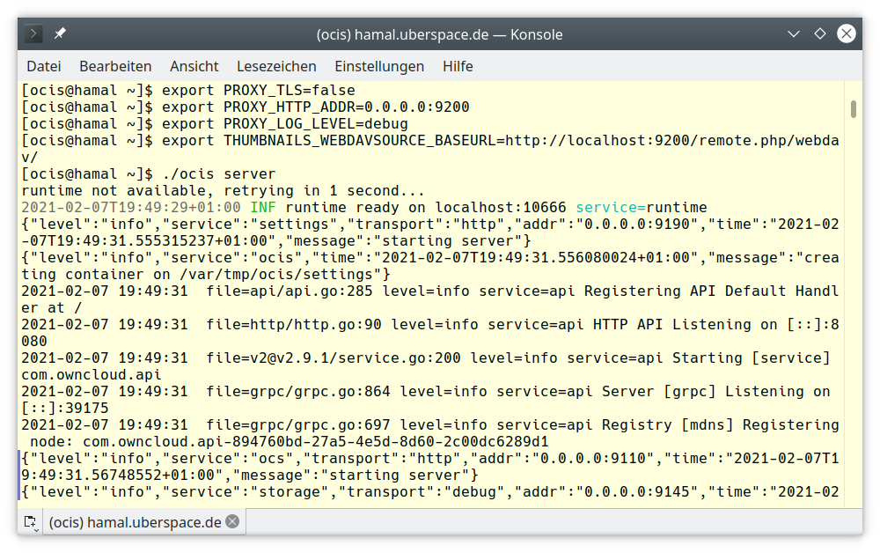Minimize window using the down chevron
Viewport: 880px width, 553px height.
[x=794, y=33]
